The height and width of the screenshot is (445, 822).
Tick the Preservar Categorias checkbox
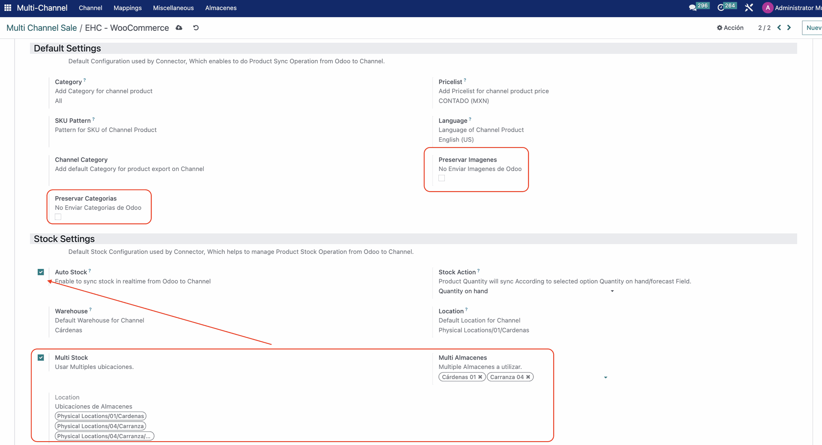(58, 217)
